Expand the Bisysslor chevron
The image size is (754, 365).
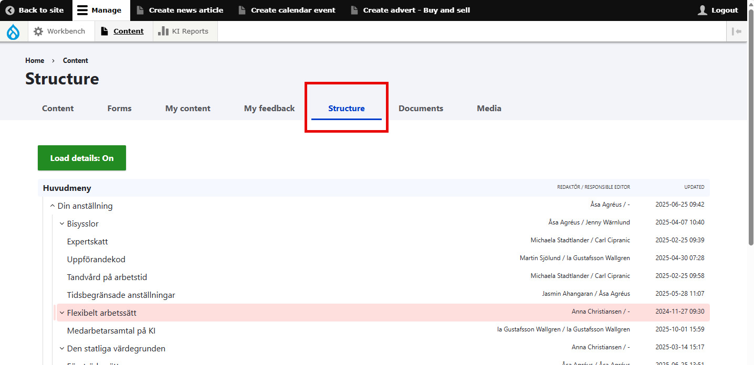[62, 224]
